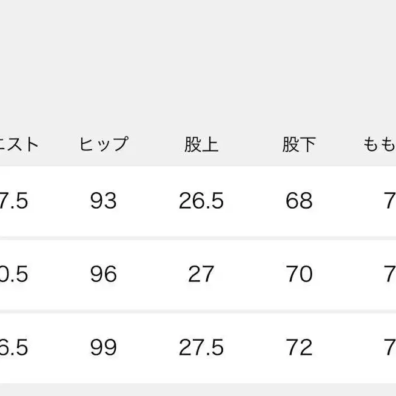Select the 股上 column header
This screenshot has width=396, height=396.
point(201,144)
